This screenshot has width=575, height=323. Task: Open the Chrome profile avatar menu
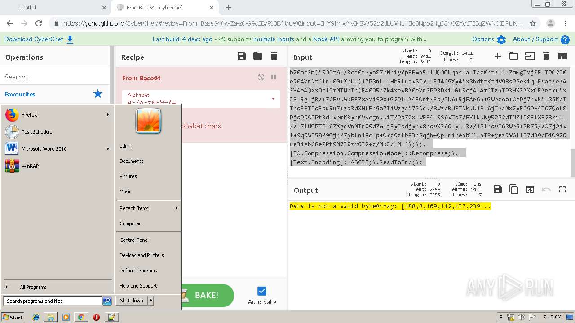pos(550,23)
